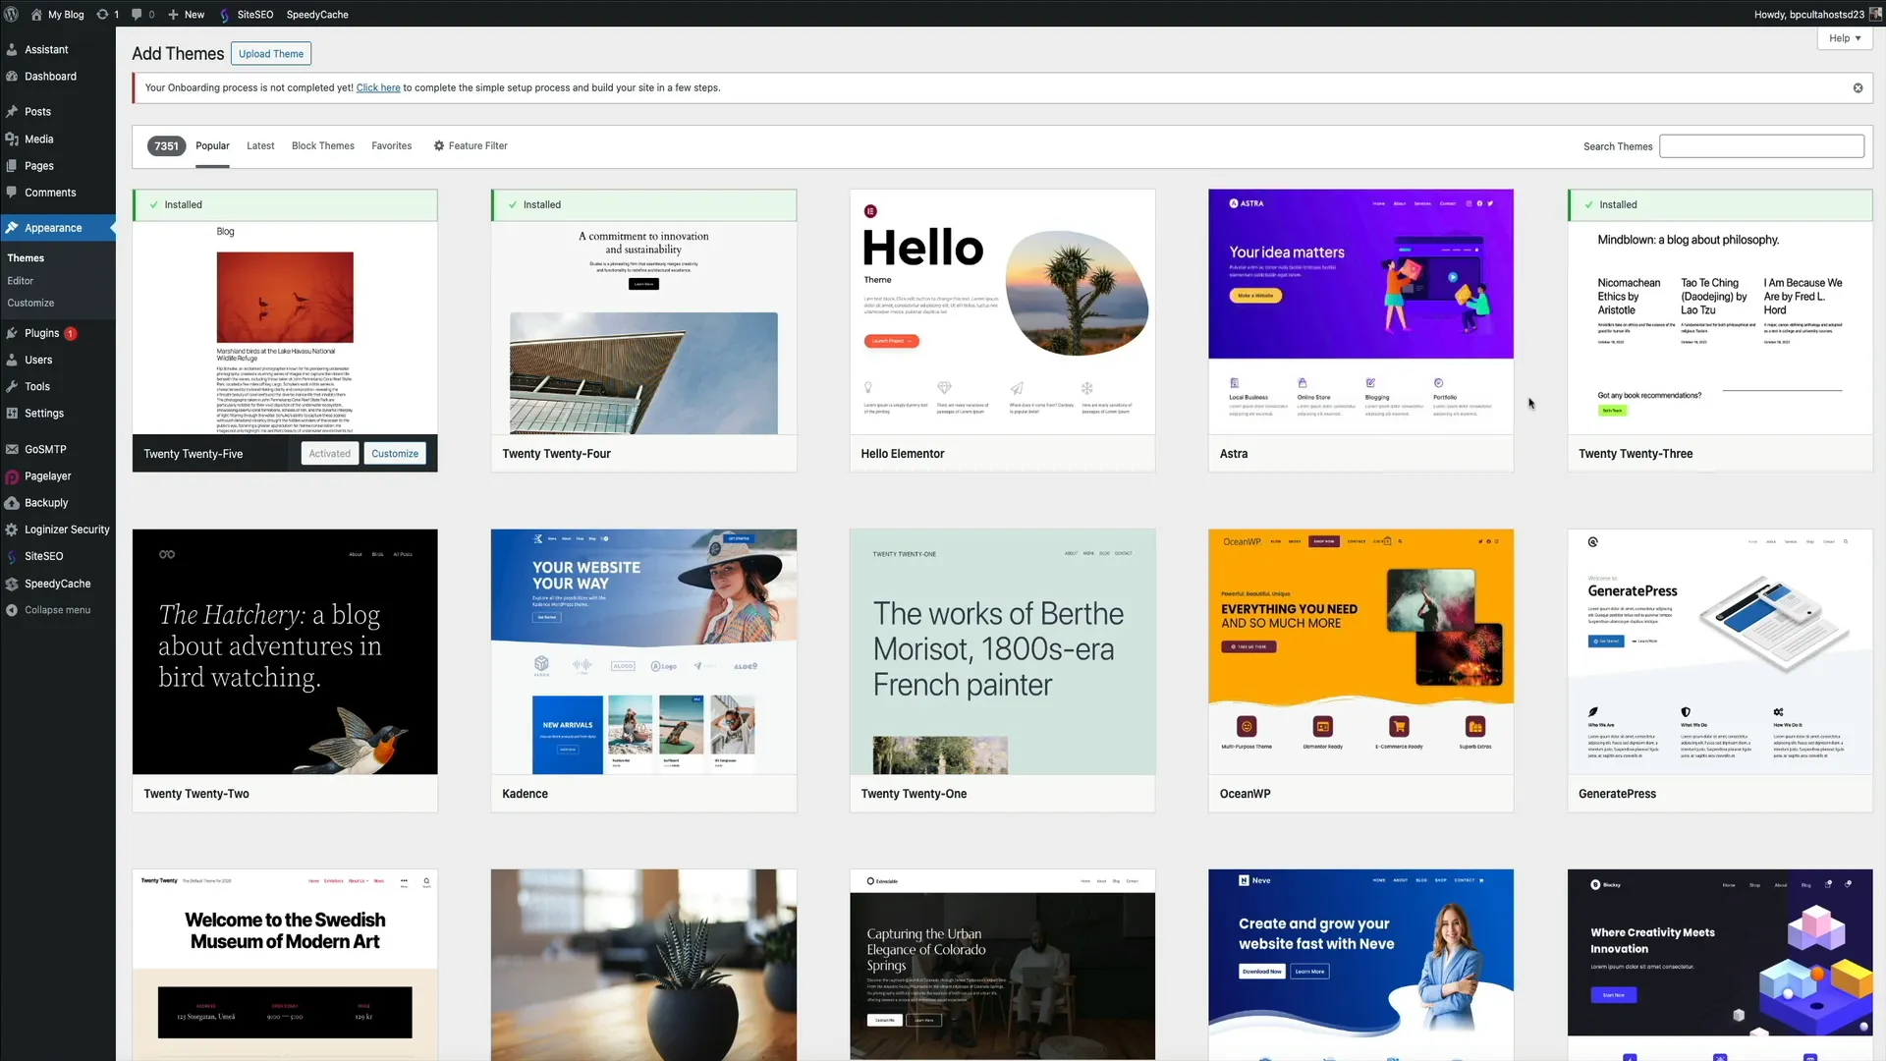Switch to the Popular tab
This screenshot has height=1061, width=1886.
point(212,145)
